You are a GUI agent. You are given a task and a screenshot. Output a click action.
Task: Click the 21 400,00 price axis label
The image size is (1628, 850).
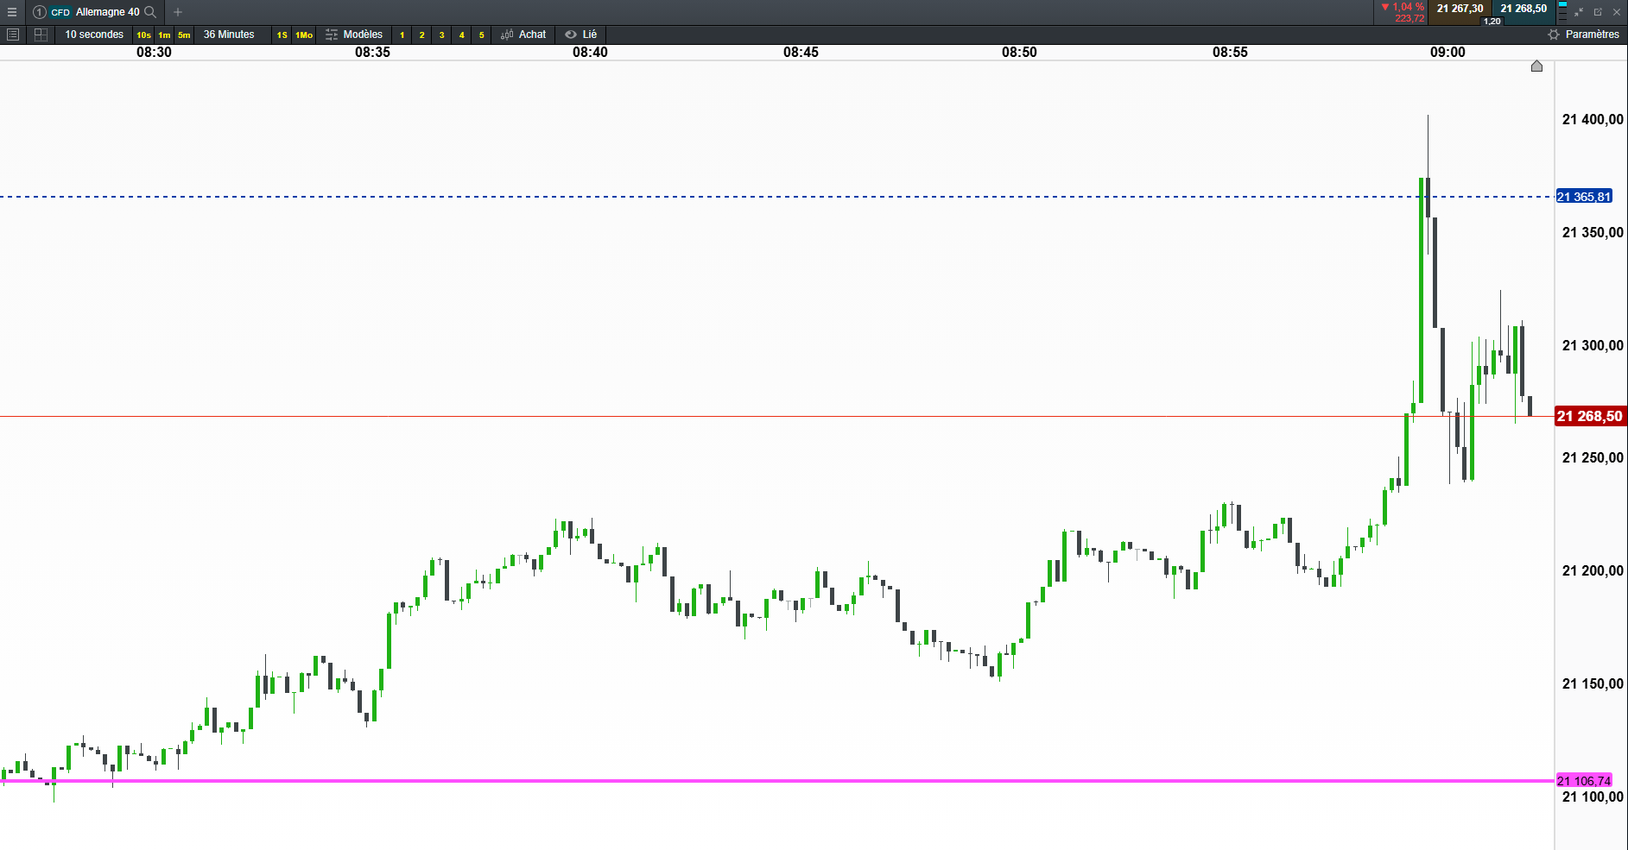coord(1593,119)
